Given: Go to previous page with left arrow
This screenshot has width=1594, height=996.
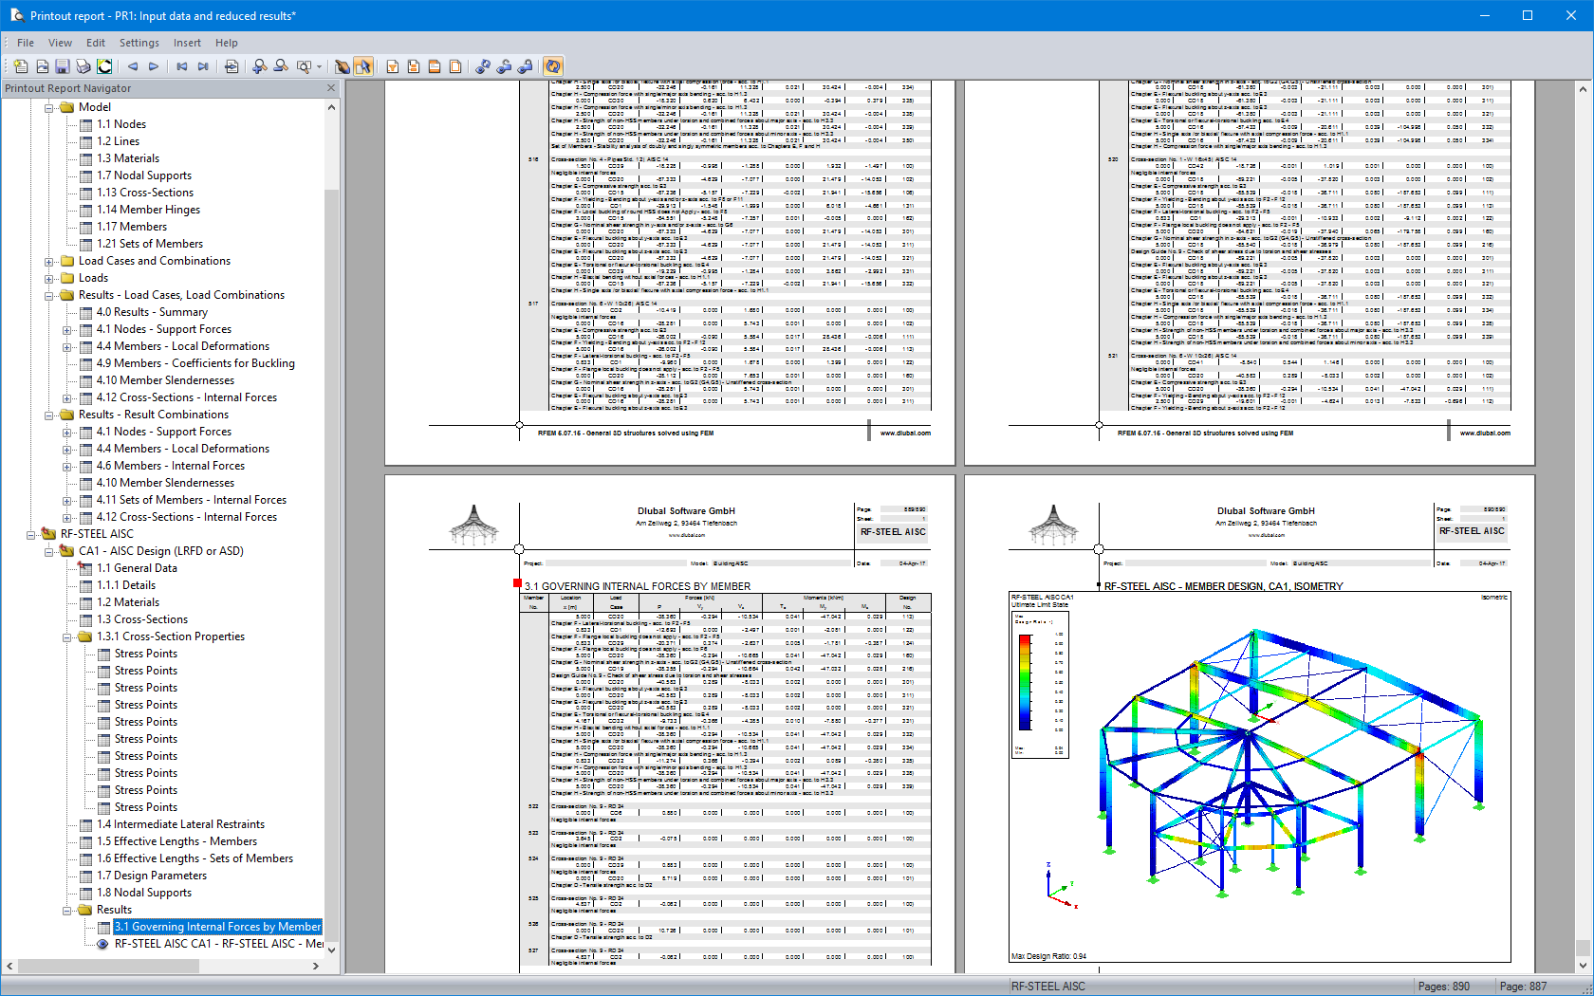Looking at the screenshot, I should coord(133,66).
